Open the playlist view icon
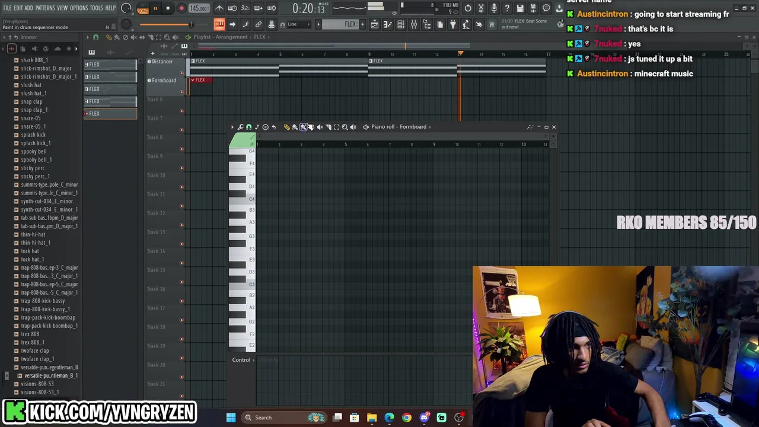 click(375, 24)
